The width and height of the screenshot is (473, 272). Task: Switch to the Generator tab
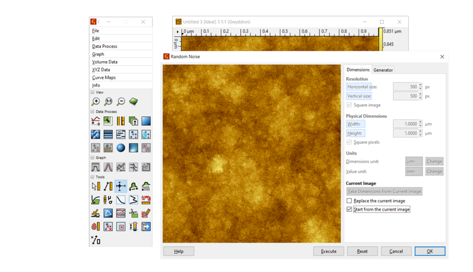click(x=383, y=70)
